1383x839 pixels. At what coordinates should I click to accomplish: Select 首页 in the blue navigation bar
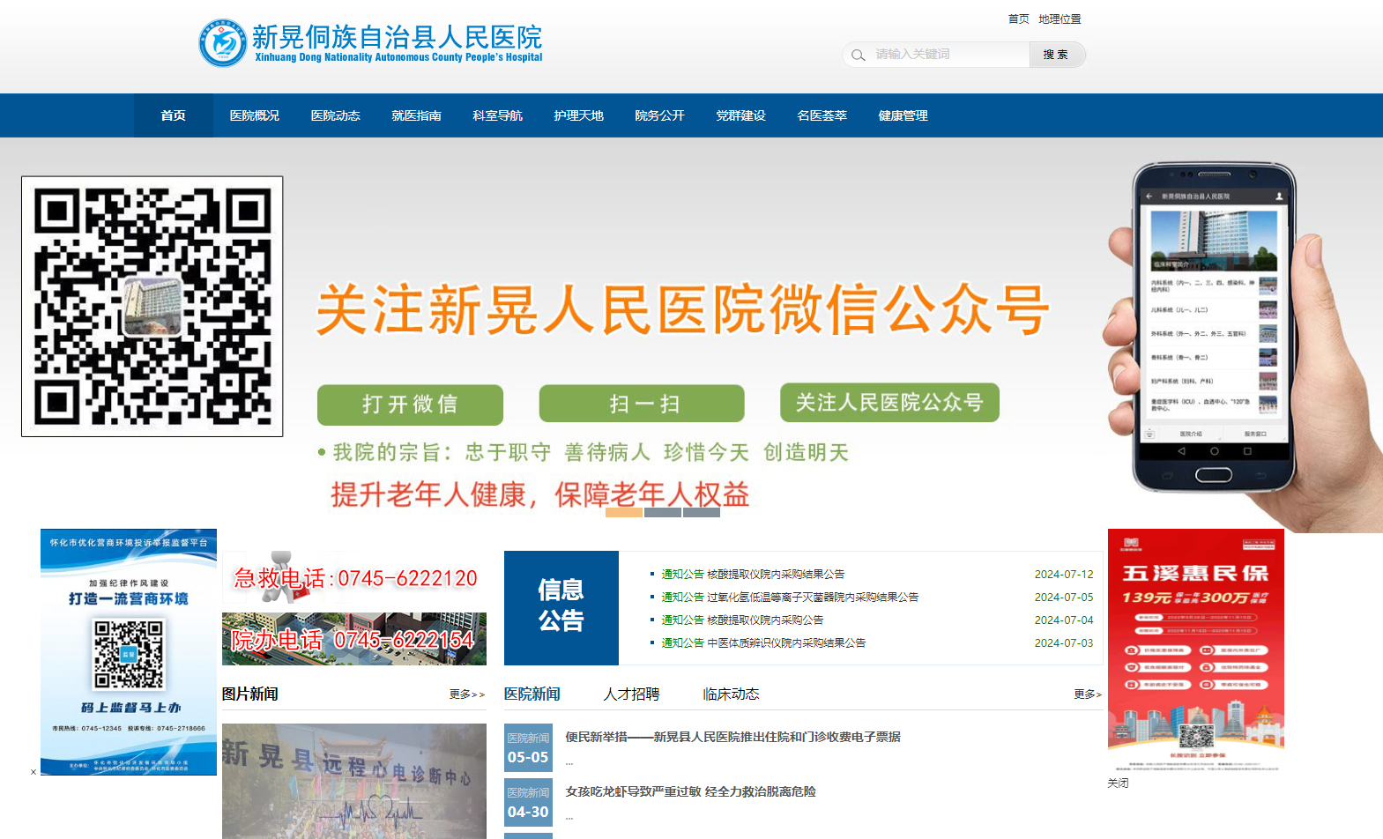point(173,115)
